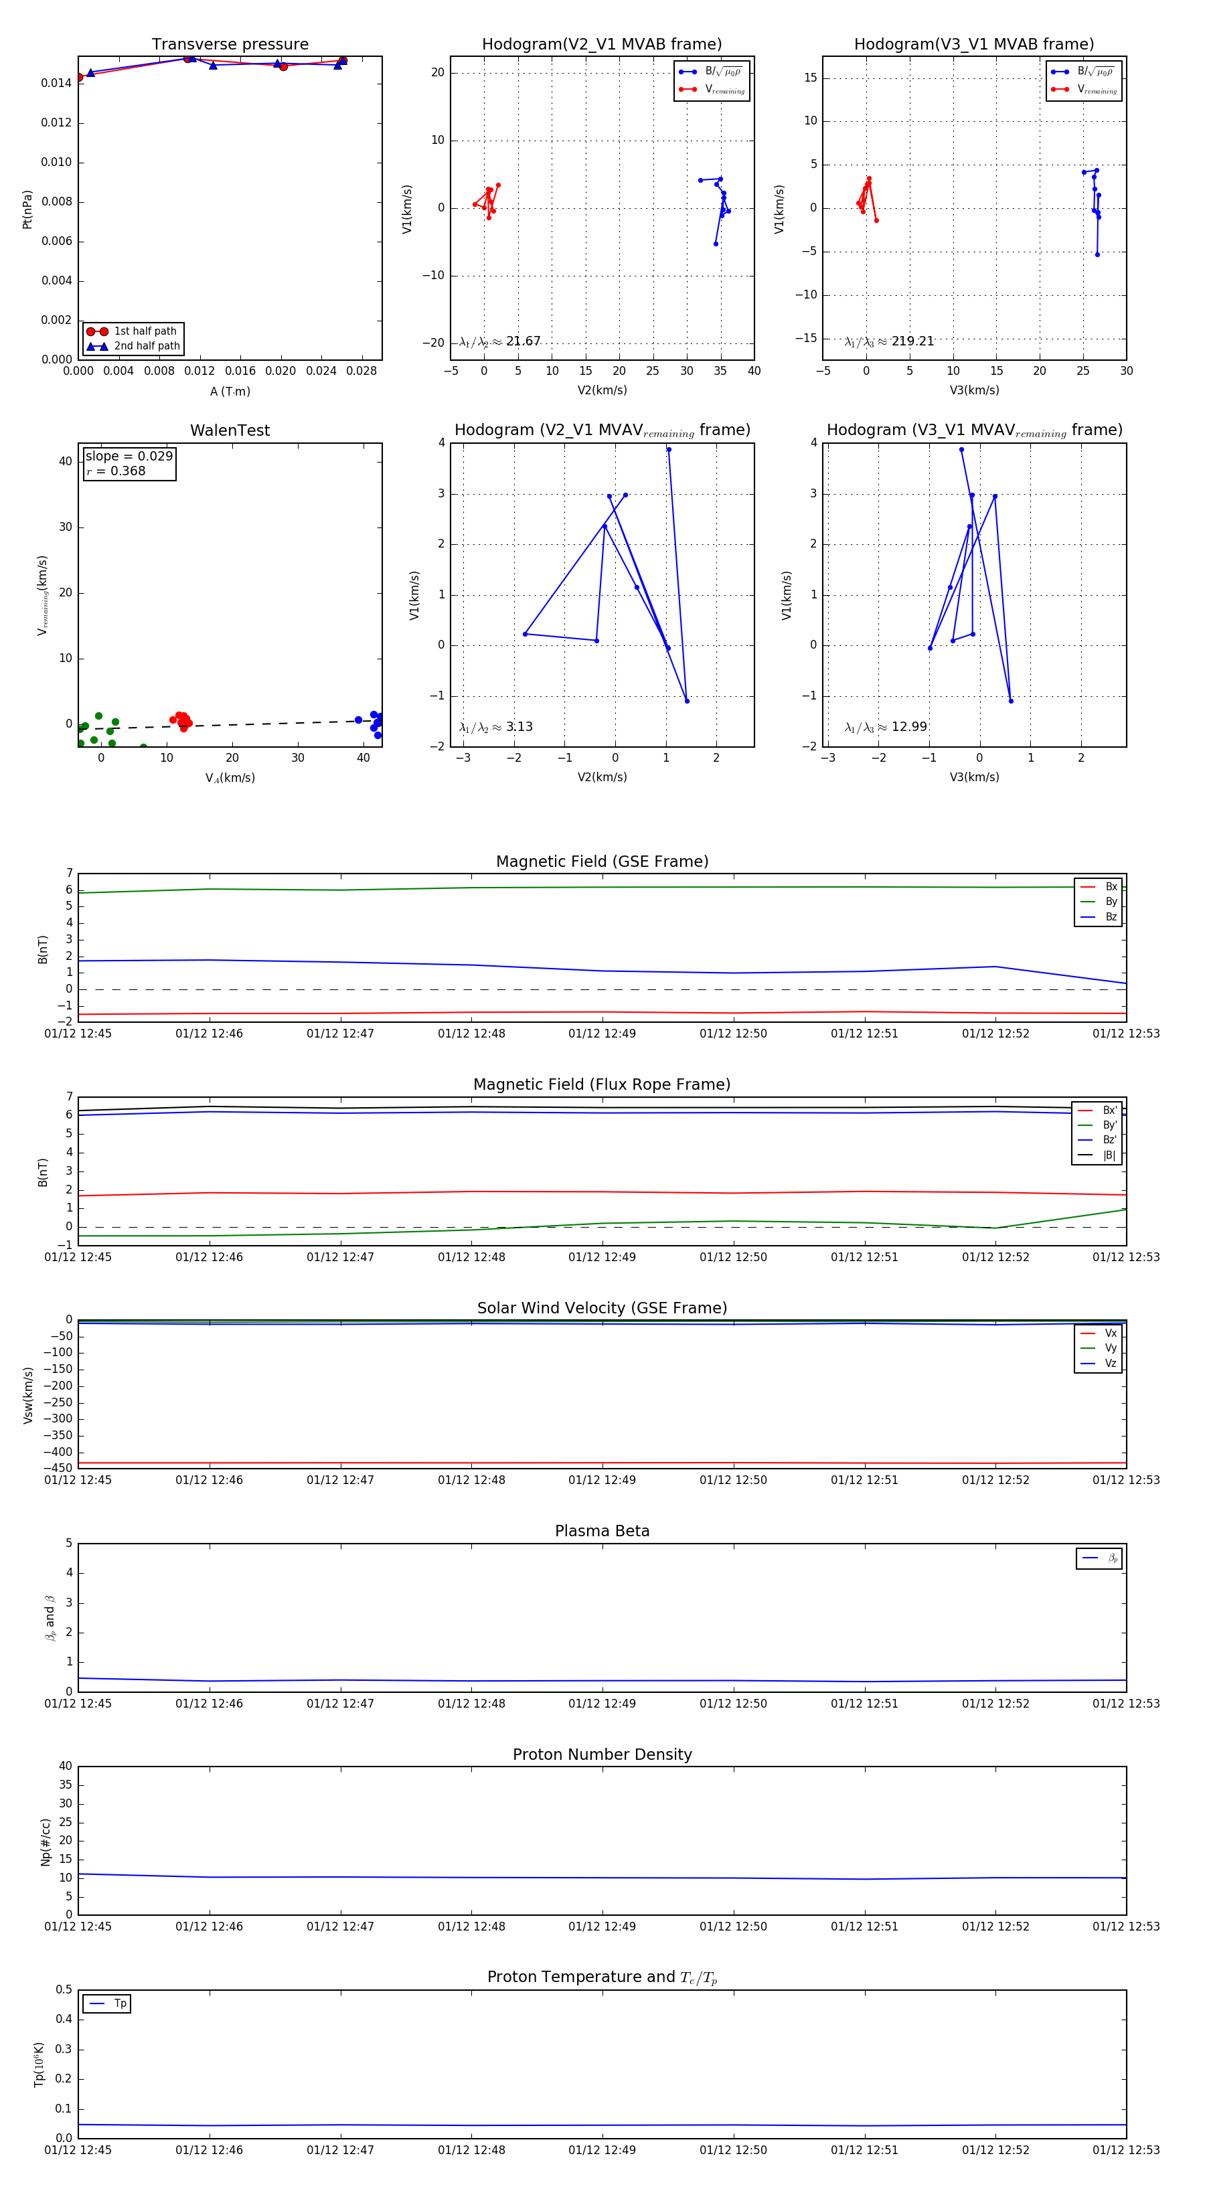Click the λ1/λ2 ≈ 3.13 label
The height and width of the screenshot is (2209, 1205).
coord(495,727)
